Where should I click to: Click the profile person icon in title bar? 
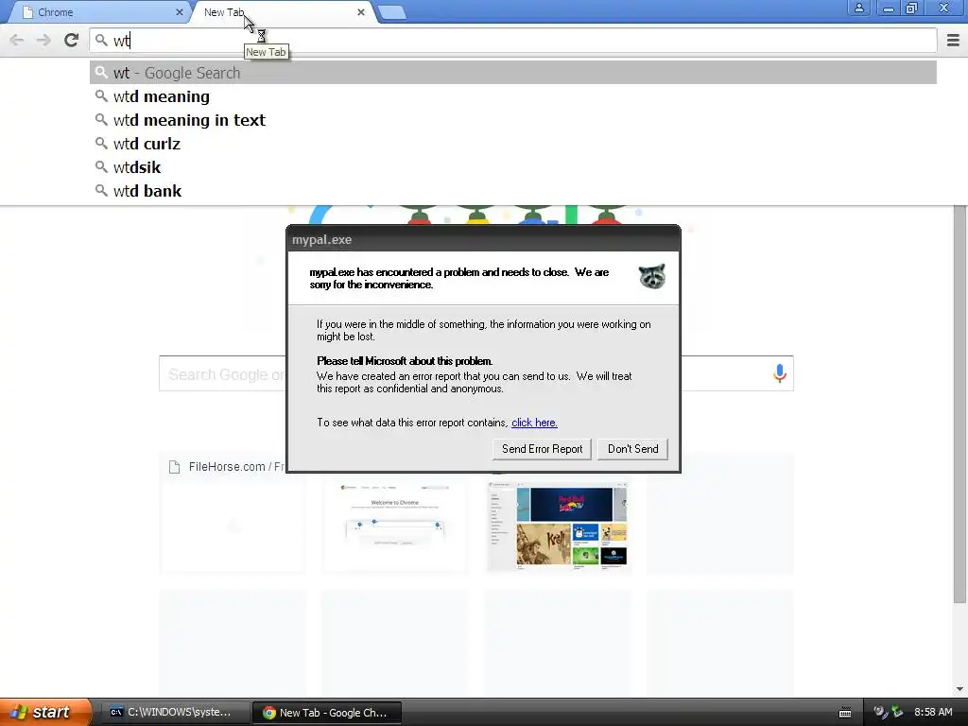click(x=858, y=8)
